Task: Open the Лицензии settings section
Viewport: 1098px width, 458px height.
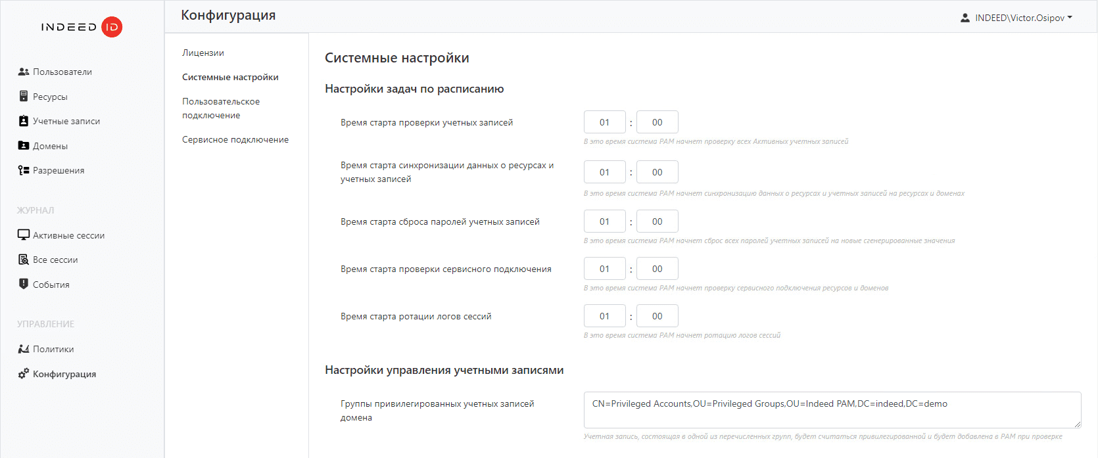Action: coord(203,53)
